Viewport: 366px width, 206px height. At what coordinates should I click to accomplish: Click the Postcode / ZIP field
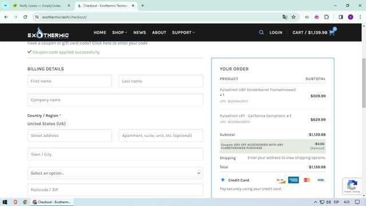click(115, 189)
